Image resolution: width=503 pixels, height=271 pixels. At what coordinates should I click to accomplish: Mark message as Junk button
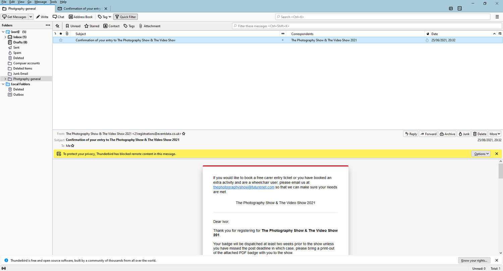(464, 134)
